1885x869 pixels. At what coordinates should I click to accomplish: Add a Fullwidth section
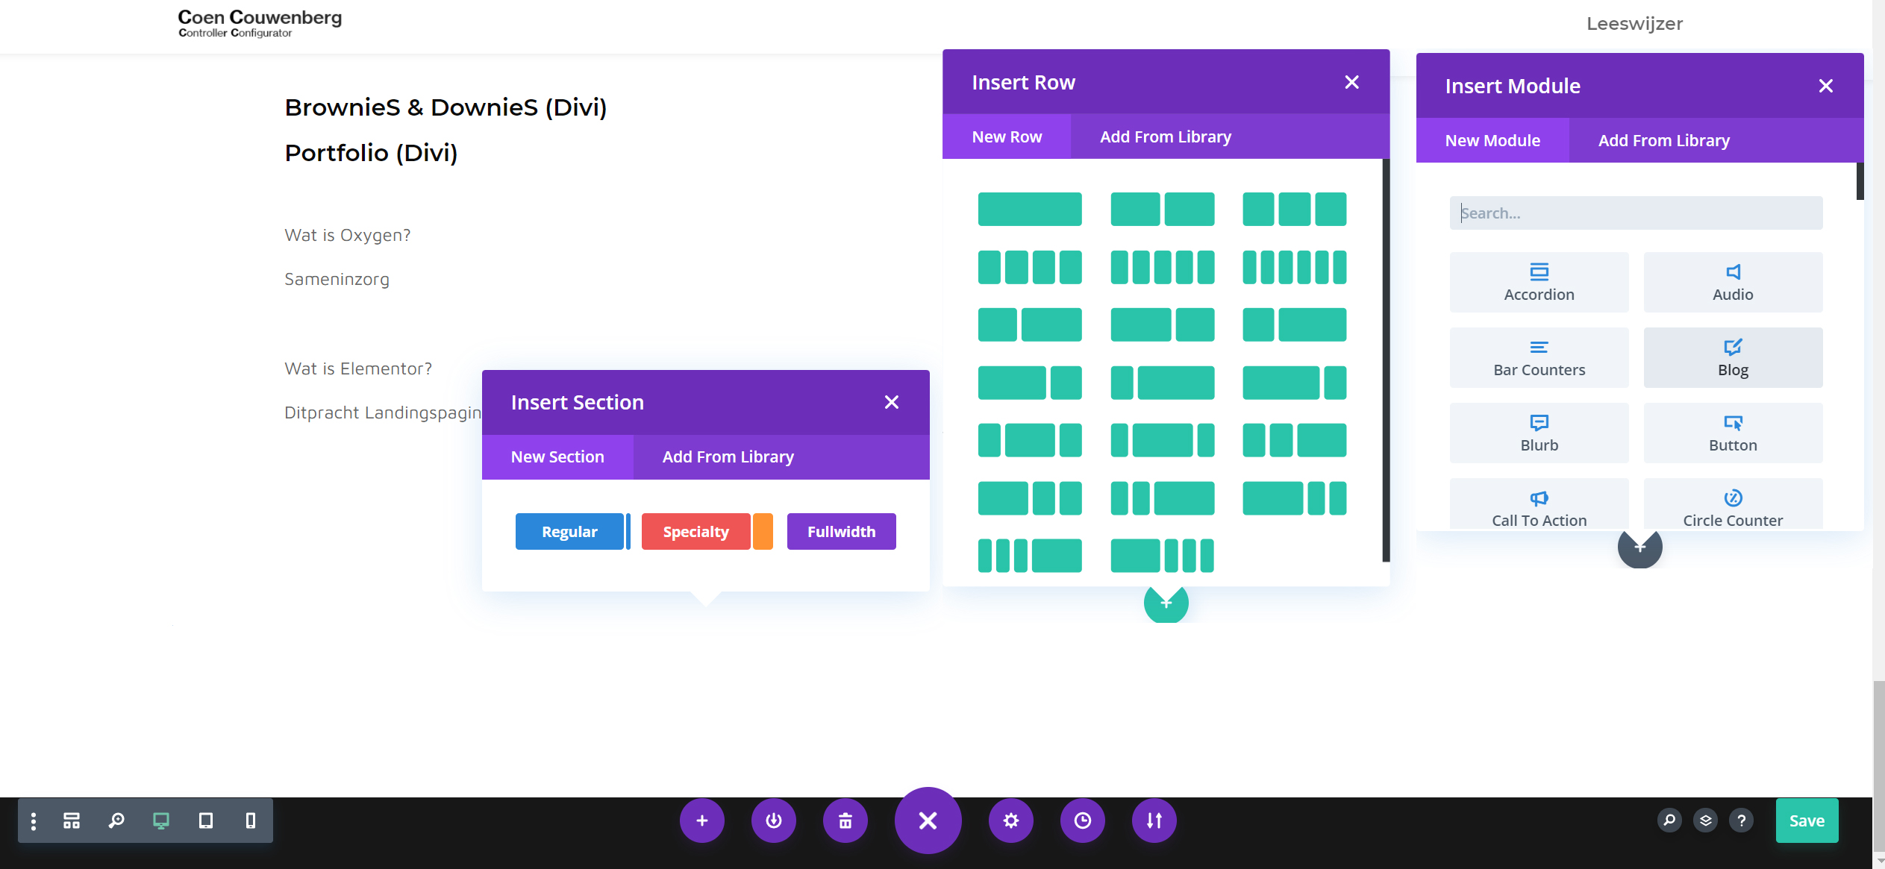pos(841,531)
